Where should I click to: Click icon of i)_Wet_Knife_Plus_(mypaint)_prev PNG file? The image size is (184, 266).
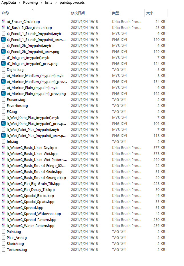3,123
